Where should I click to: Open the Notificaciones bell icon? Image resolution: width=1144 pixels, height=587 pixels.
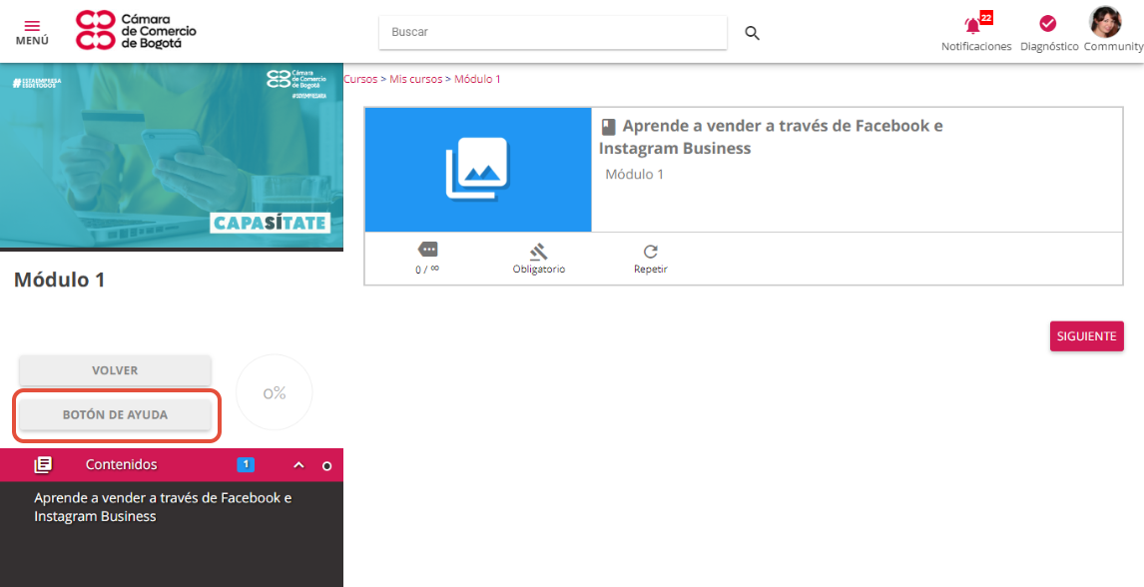972,26
